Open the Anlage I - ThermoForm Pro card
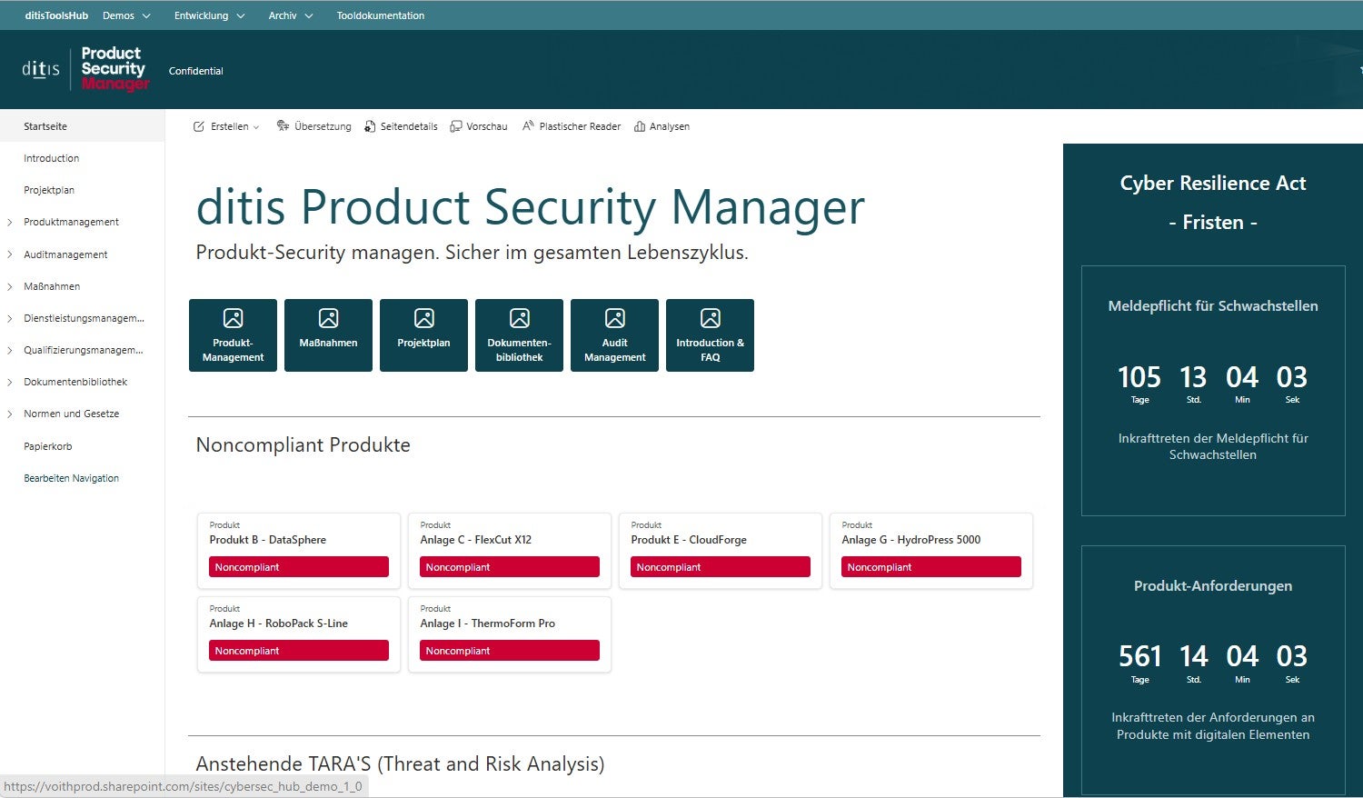The width and height of the screenshot is (1363, 798). click(510, 634)
